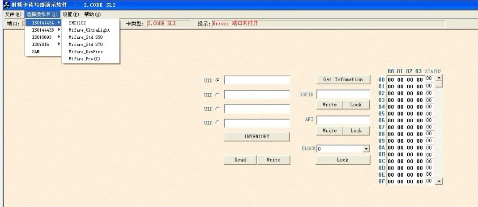Open the BLOCK dropdown list
The width and height of the screenshot is (478, 207).
[366, 149]
